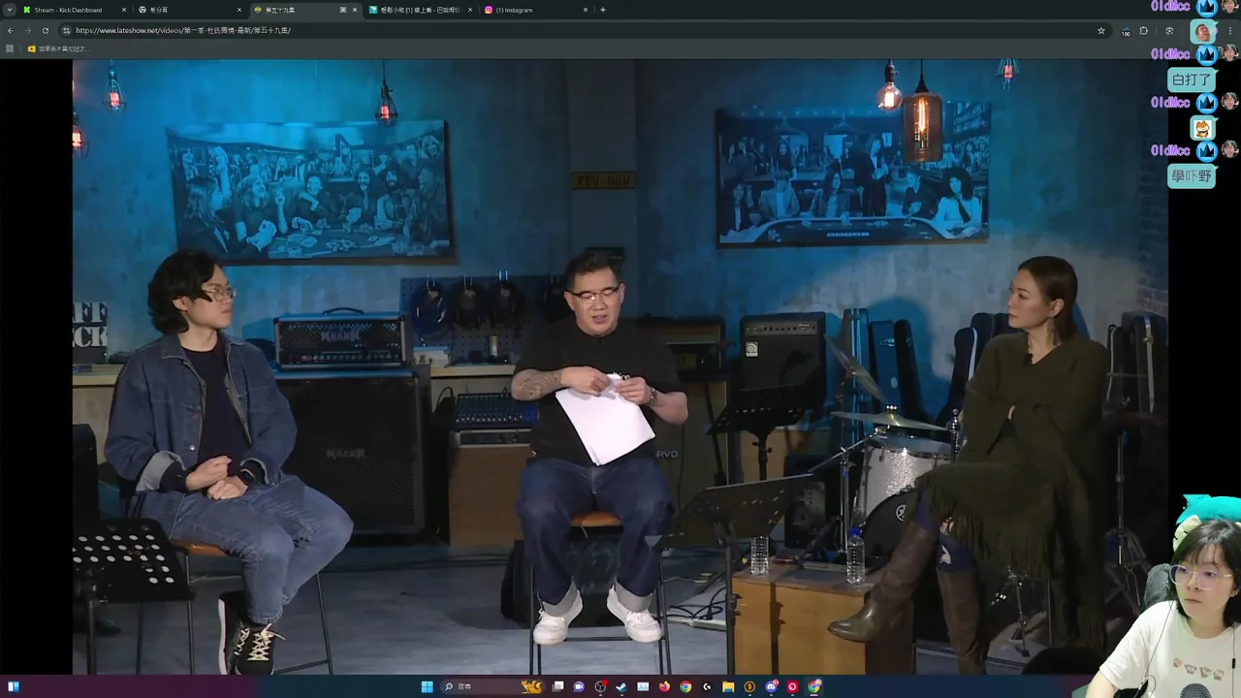Close the Instagram tab
Viewport: 1241px width, 698px height.
pos(586,10)
